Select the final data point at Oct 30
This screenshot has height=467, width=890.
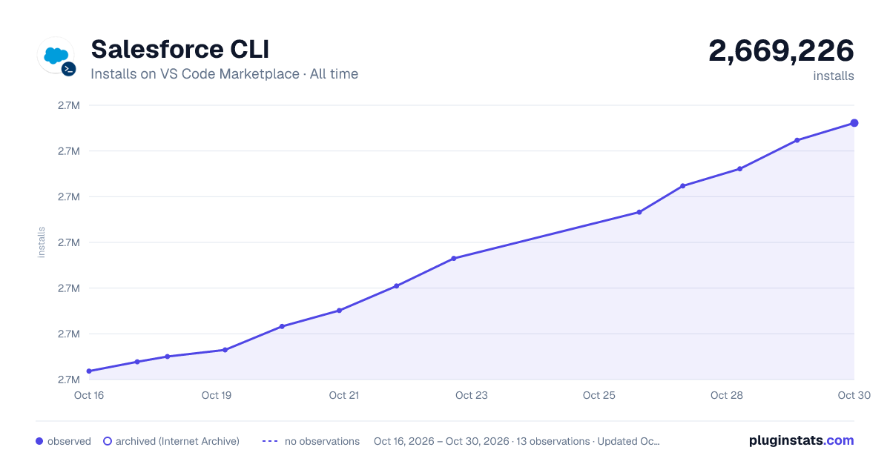pyautogui.click(x=854, y=123)
